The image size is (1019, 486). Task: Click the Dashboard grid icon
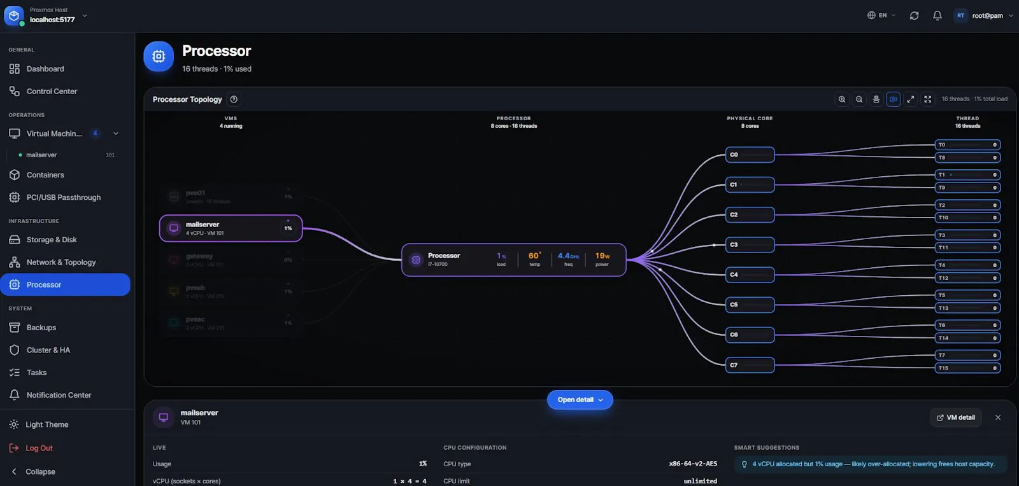pyautogui.click(x=15, y=69)
